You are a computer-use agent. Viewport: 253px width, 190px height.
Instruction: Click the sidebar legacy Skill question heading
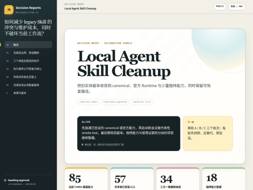click(x=28, y=28)
